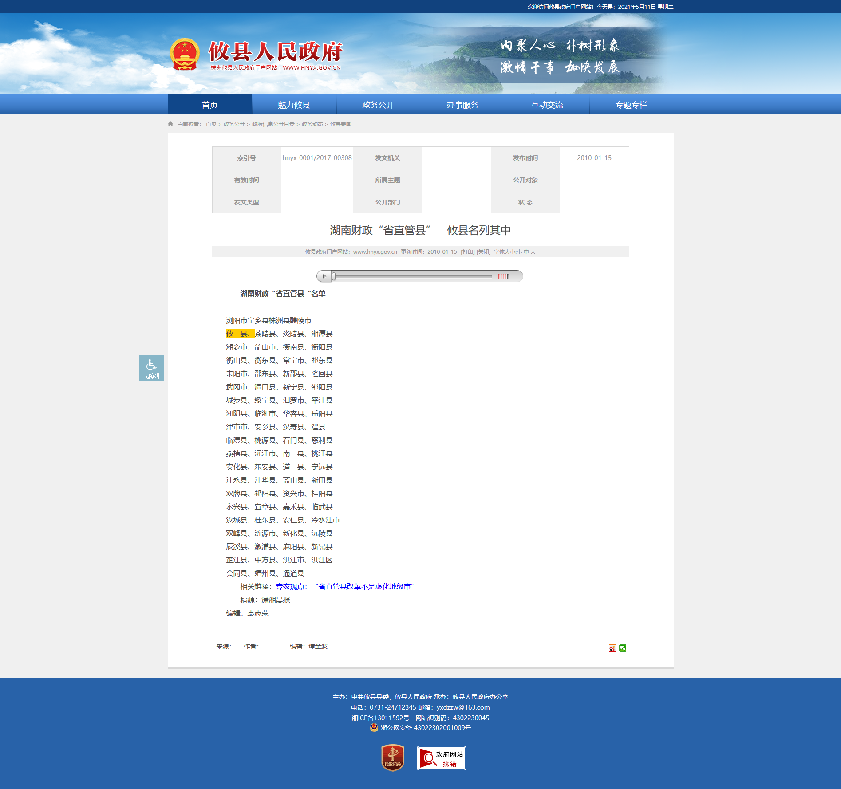Viewport: 841px width, 789px height.
Task: Click 政务动态 in the breadcrumb
Action: point(312,124)
